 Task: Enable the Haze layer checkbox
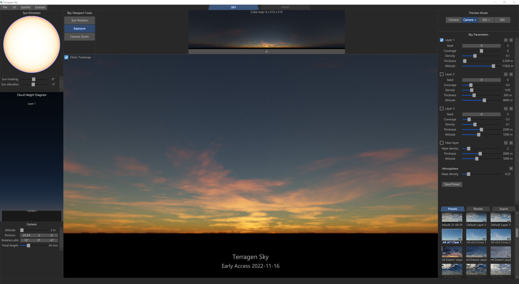pyautogui.click(x=441, y=143)
